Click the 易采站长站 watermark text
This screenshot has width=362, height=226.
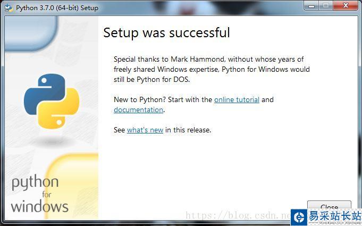335,215
